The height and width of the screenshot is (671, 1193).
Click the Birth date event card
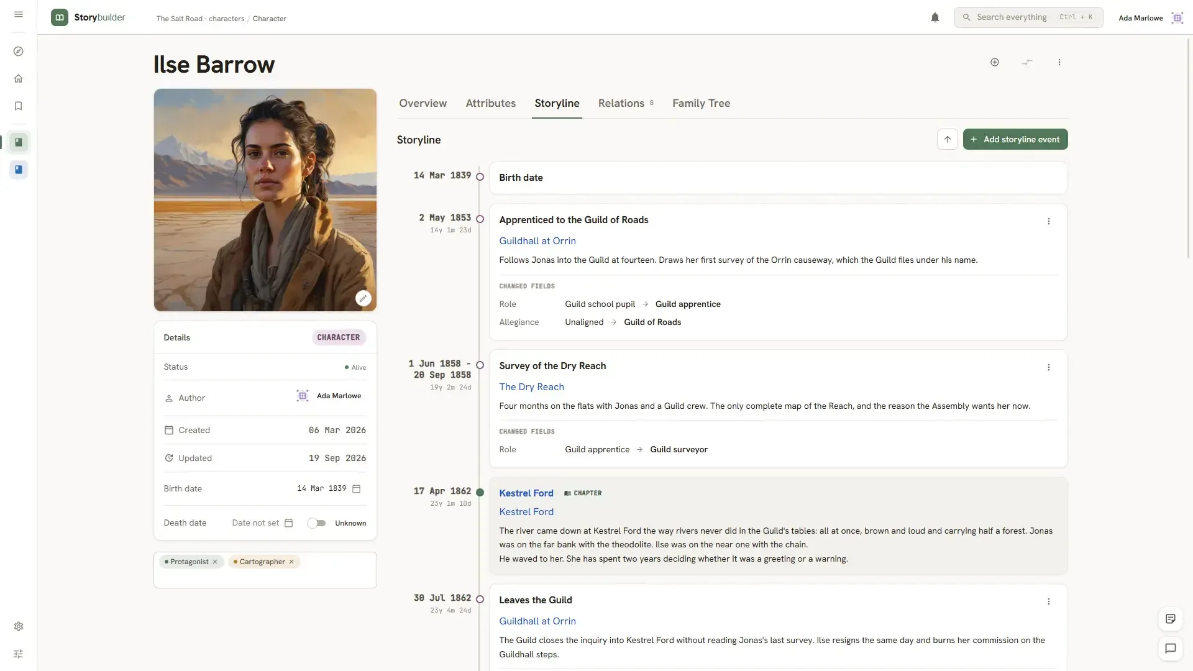point(779,178)
